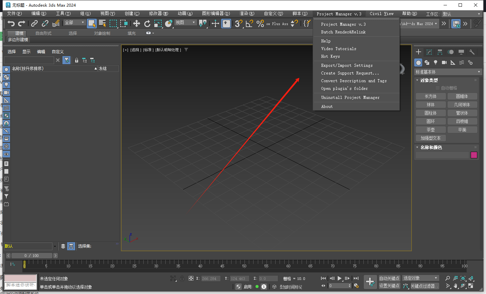Collapse the 名称和颜色 rollout
Viewport: 486px width, 294px height.
click(431, 147)
